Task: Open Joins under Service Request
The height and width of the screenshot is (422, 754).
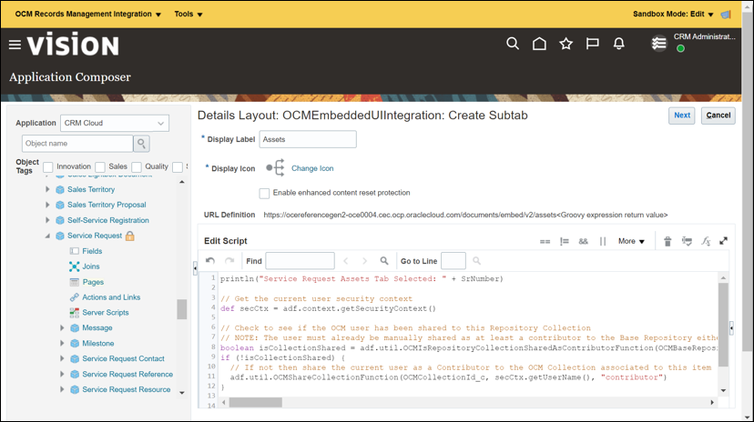Action: [91, 266]
